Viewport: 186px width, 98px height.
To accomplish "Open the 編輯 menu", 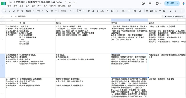I will point(15,6).
